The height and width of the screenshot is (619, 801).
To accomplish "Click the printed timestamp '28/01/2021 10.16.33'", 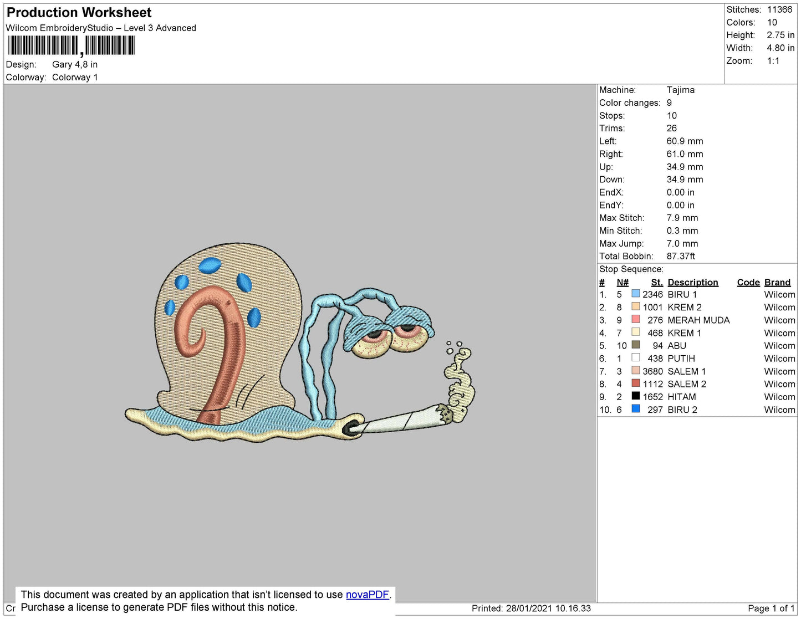I will (x=548, y=608).
